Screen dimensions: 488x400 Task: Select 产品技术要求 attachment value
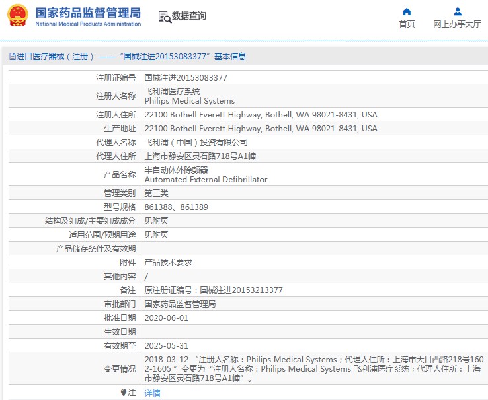(x=169, y=263)
